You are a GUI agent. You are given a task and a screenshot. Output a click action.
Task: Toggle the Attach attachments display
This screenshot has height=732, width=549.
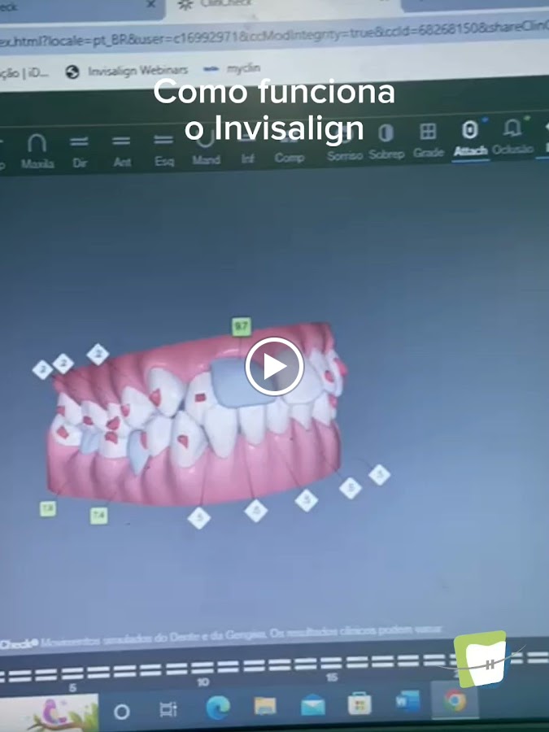coord(470,138)
